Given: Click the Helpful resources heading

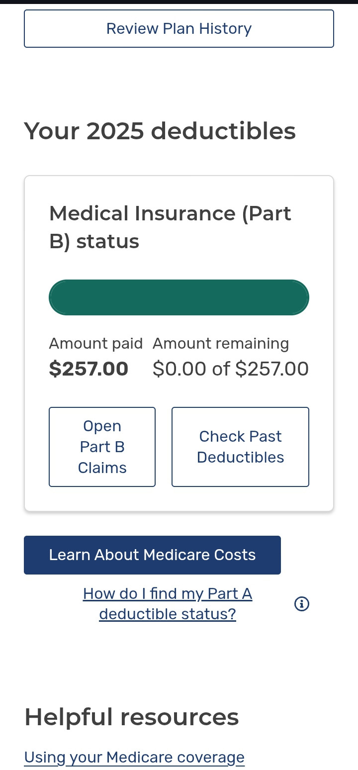Looking at the screenshot, I should (132, 717).
